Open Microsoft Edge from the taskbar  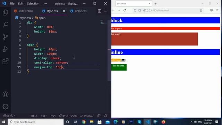tap(116, 122)
